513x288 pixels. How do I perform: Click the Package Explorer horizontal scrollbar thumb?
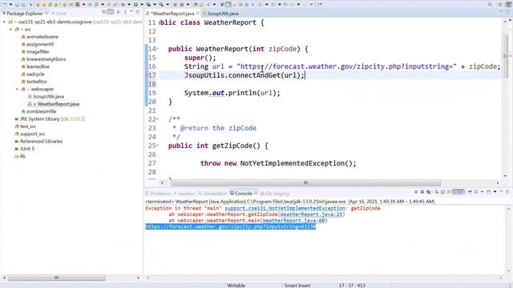[x=57, y=278]
